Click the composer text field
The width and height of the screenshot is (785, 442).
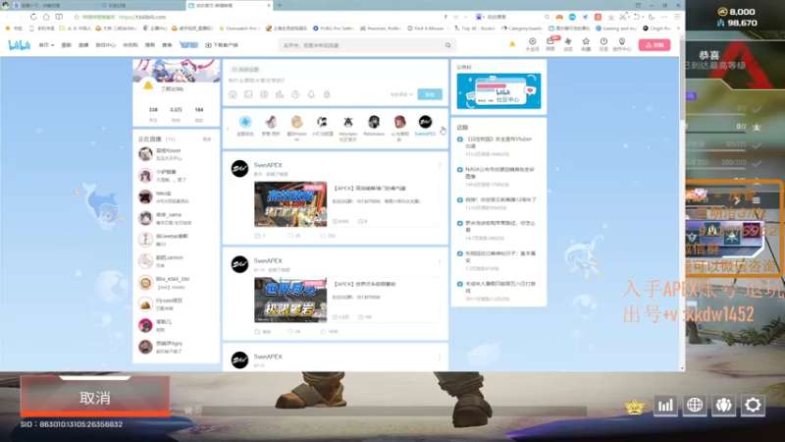pyautogui.click(x=335, y=81)
